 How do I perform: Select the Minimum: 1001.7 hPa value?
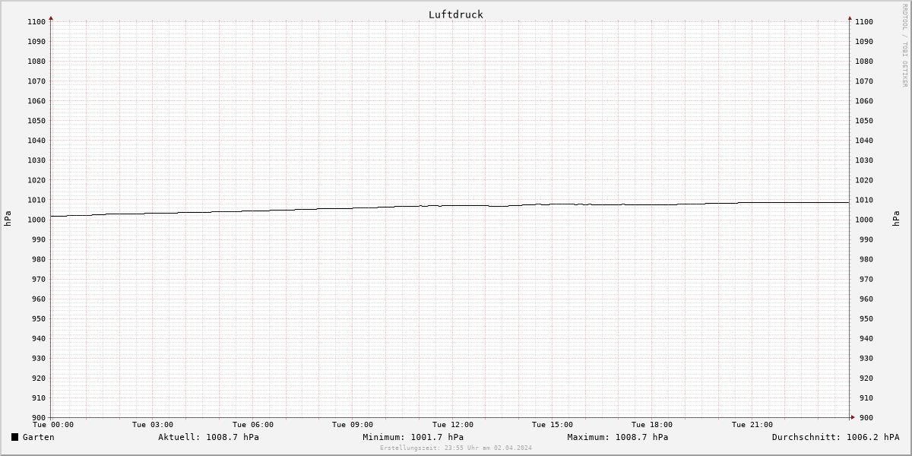tap(413, 437)
